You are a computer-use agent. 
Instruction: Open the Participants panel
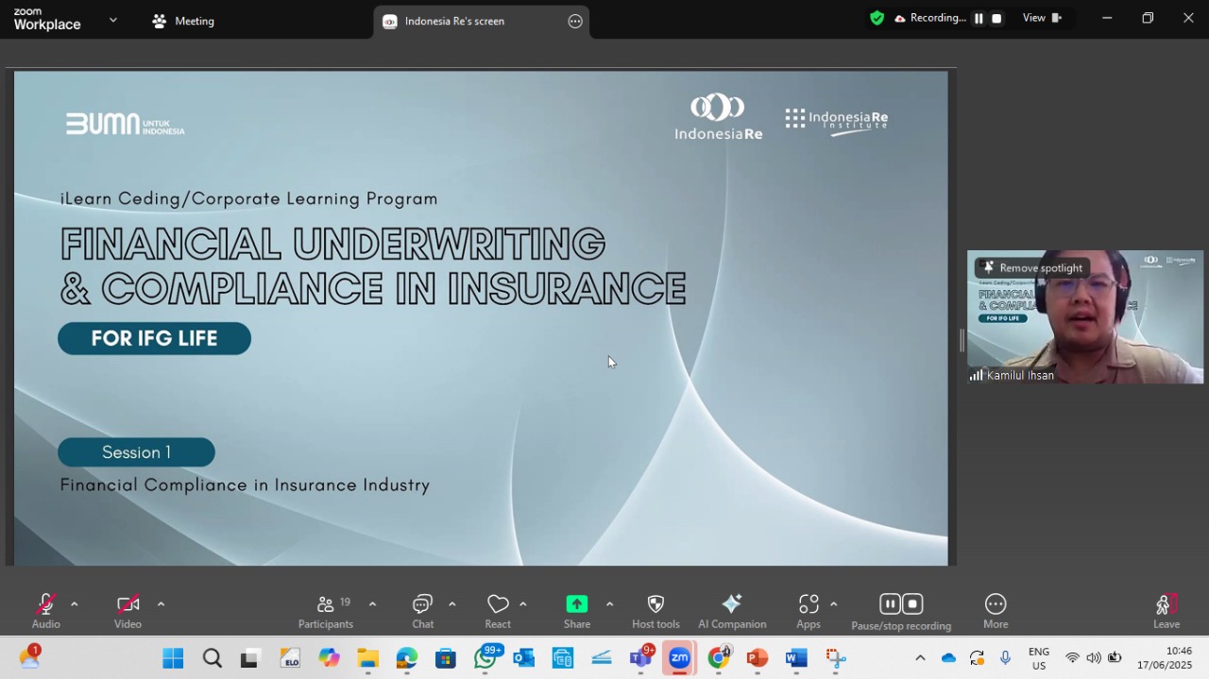tap(326, 611)
